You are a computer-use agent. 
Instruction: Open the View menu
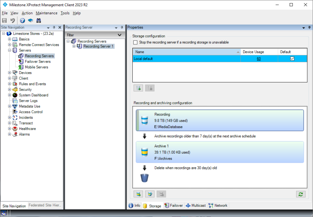click(14, 13)
